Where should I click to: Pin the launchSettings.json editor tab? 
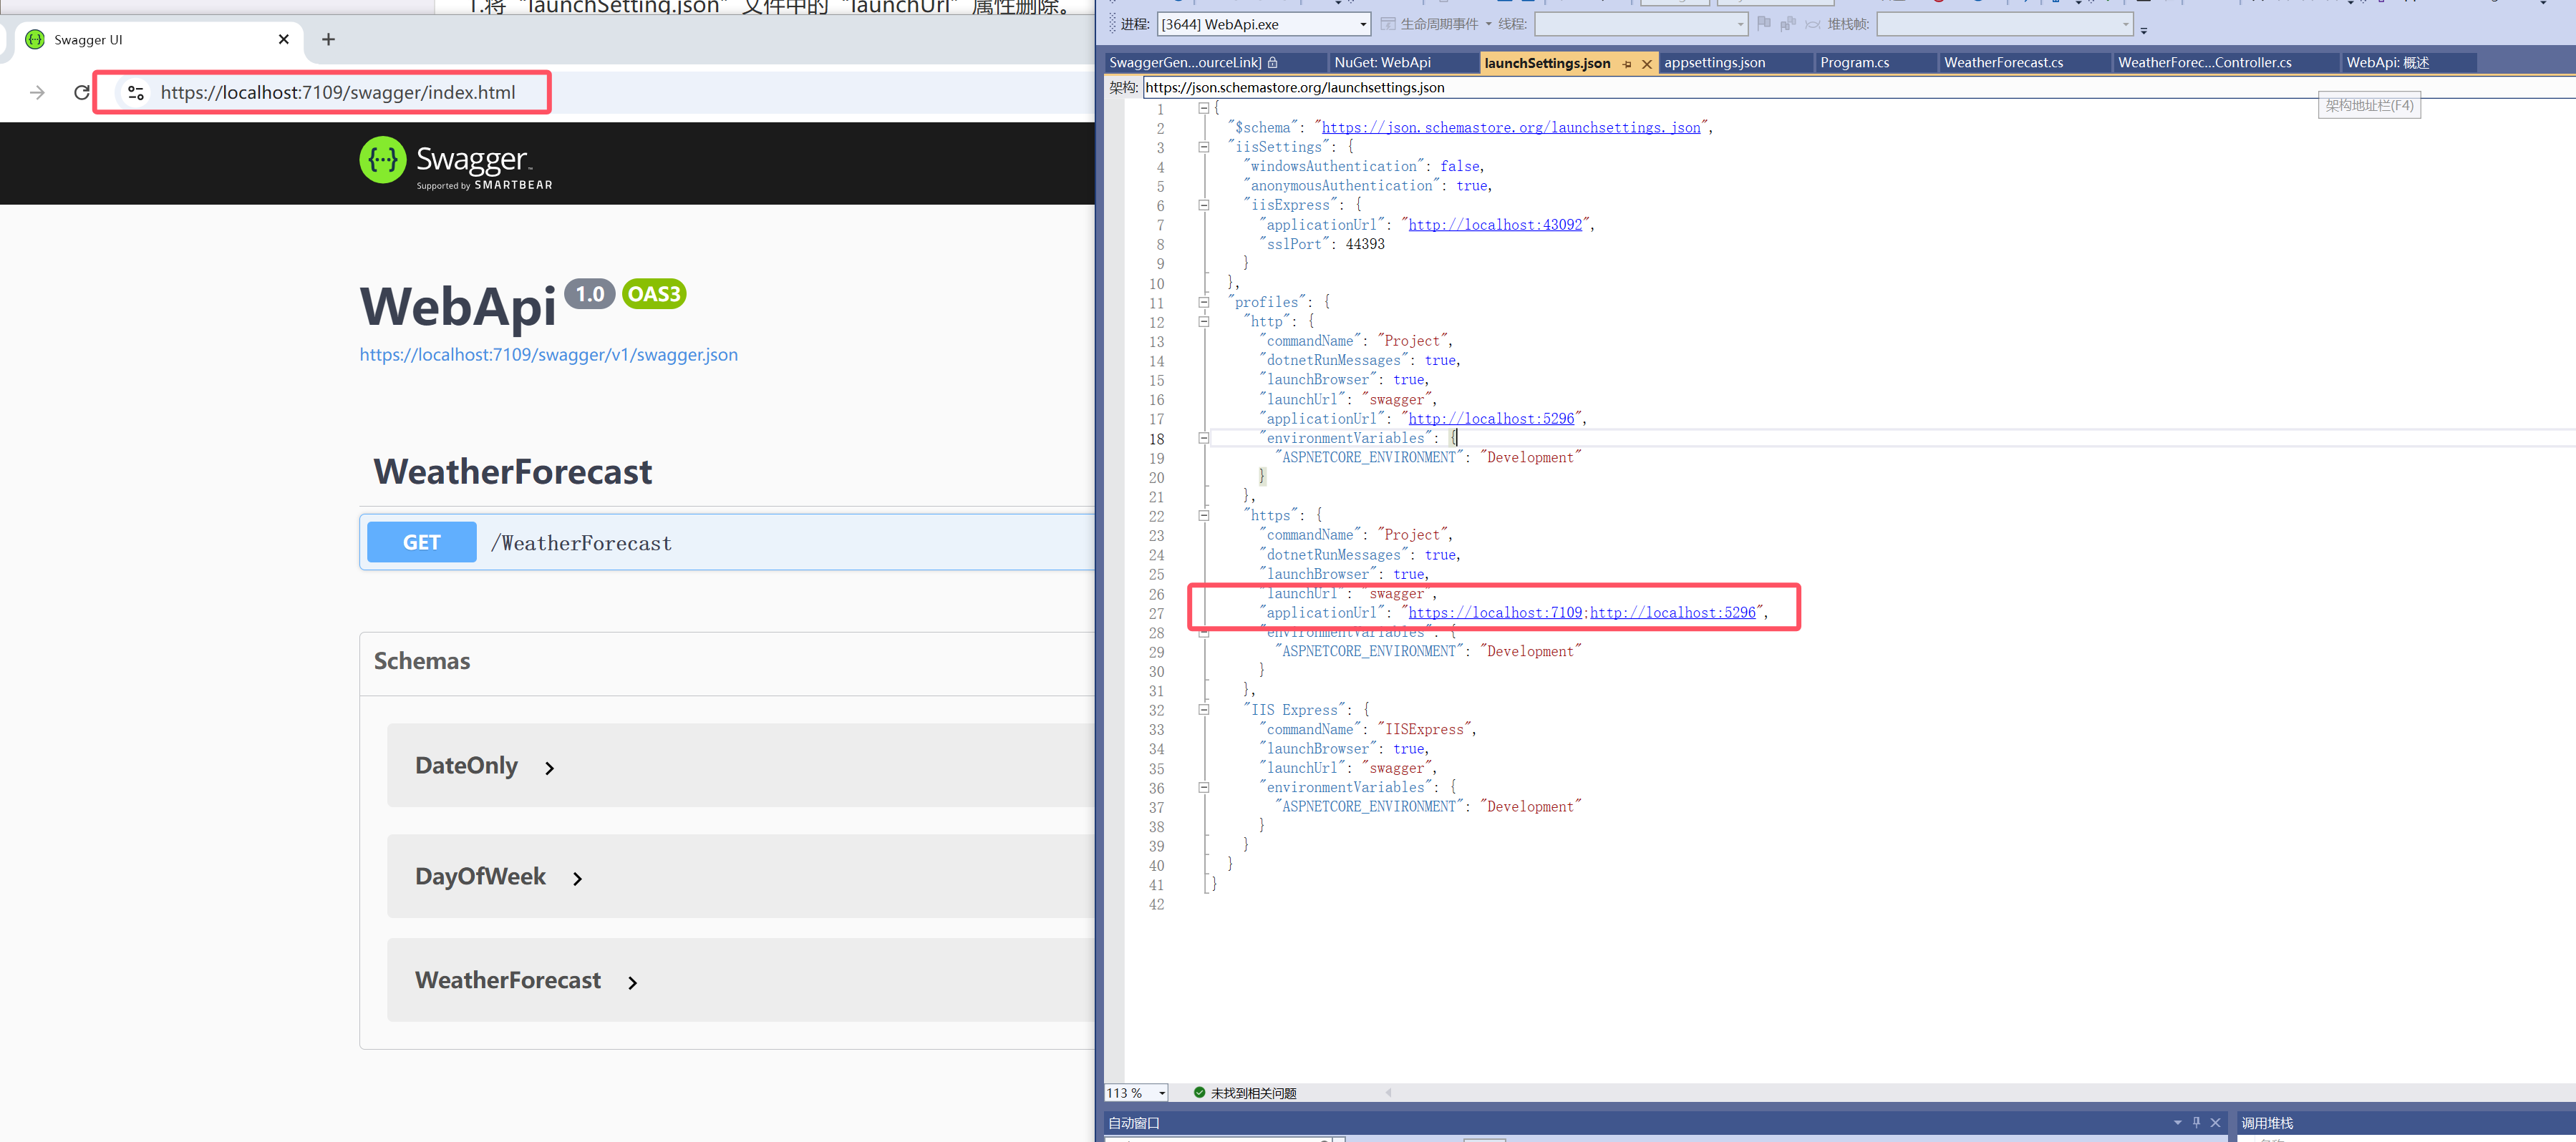tap(1627, 64)
